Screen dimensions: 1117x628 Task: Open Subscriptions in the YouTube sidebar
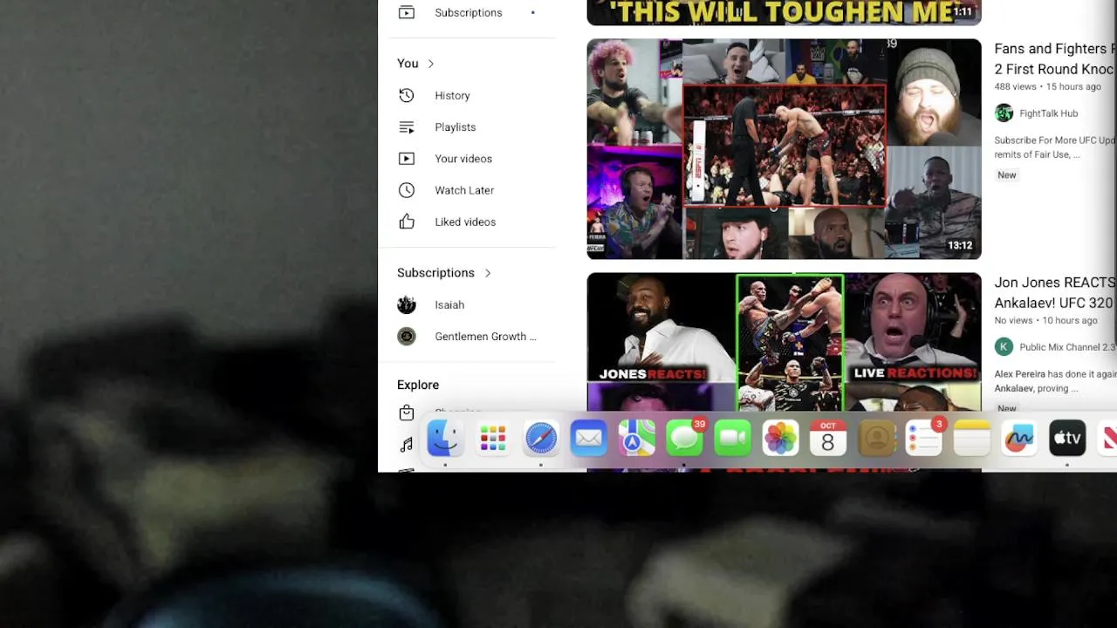(467, 12)
